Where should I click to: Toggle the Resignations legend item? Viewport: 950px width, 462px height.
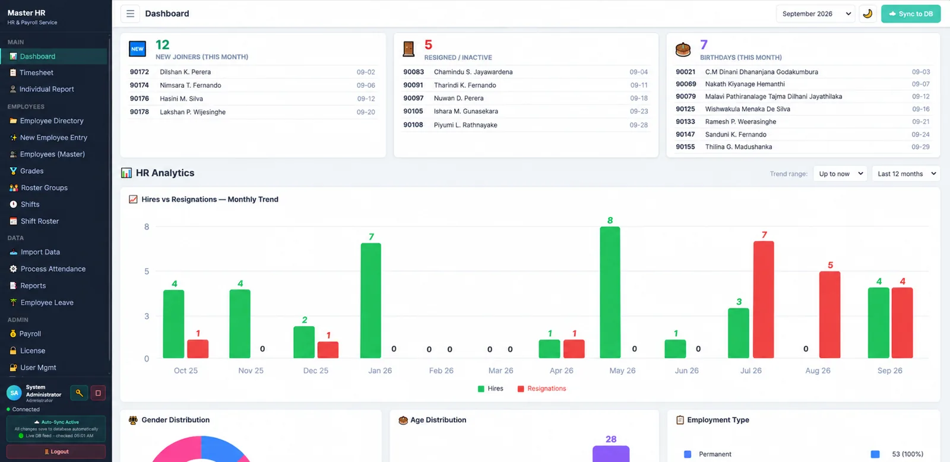point(541,389)
